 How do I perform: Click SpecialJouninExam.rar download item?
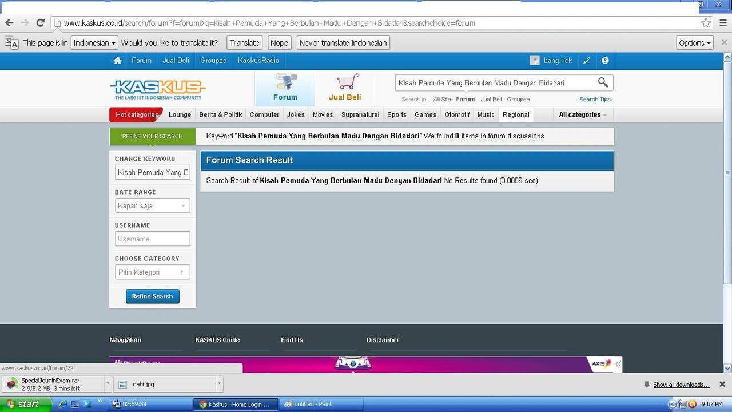point(53,384)
